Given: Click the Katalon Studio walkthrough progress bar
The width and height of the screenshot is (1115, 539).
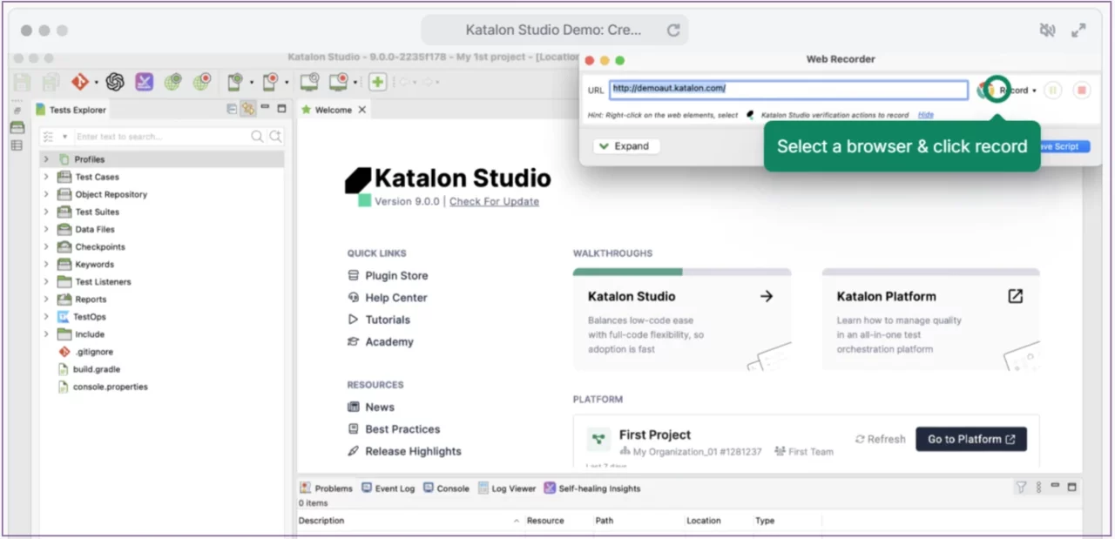Looking at the screenshot, I should click(x=682, y=272).
